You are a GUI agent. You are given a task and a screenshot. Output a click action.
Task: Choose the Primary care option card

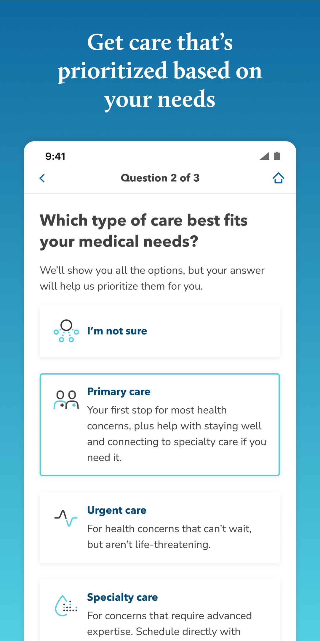160,425
